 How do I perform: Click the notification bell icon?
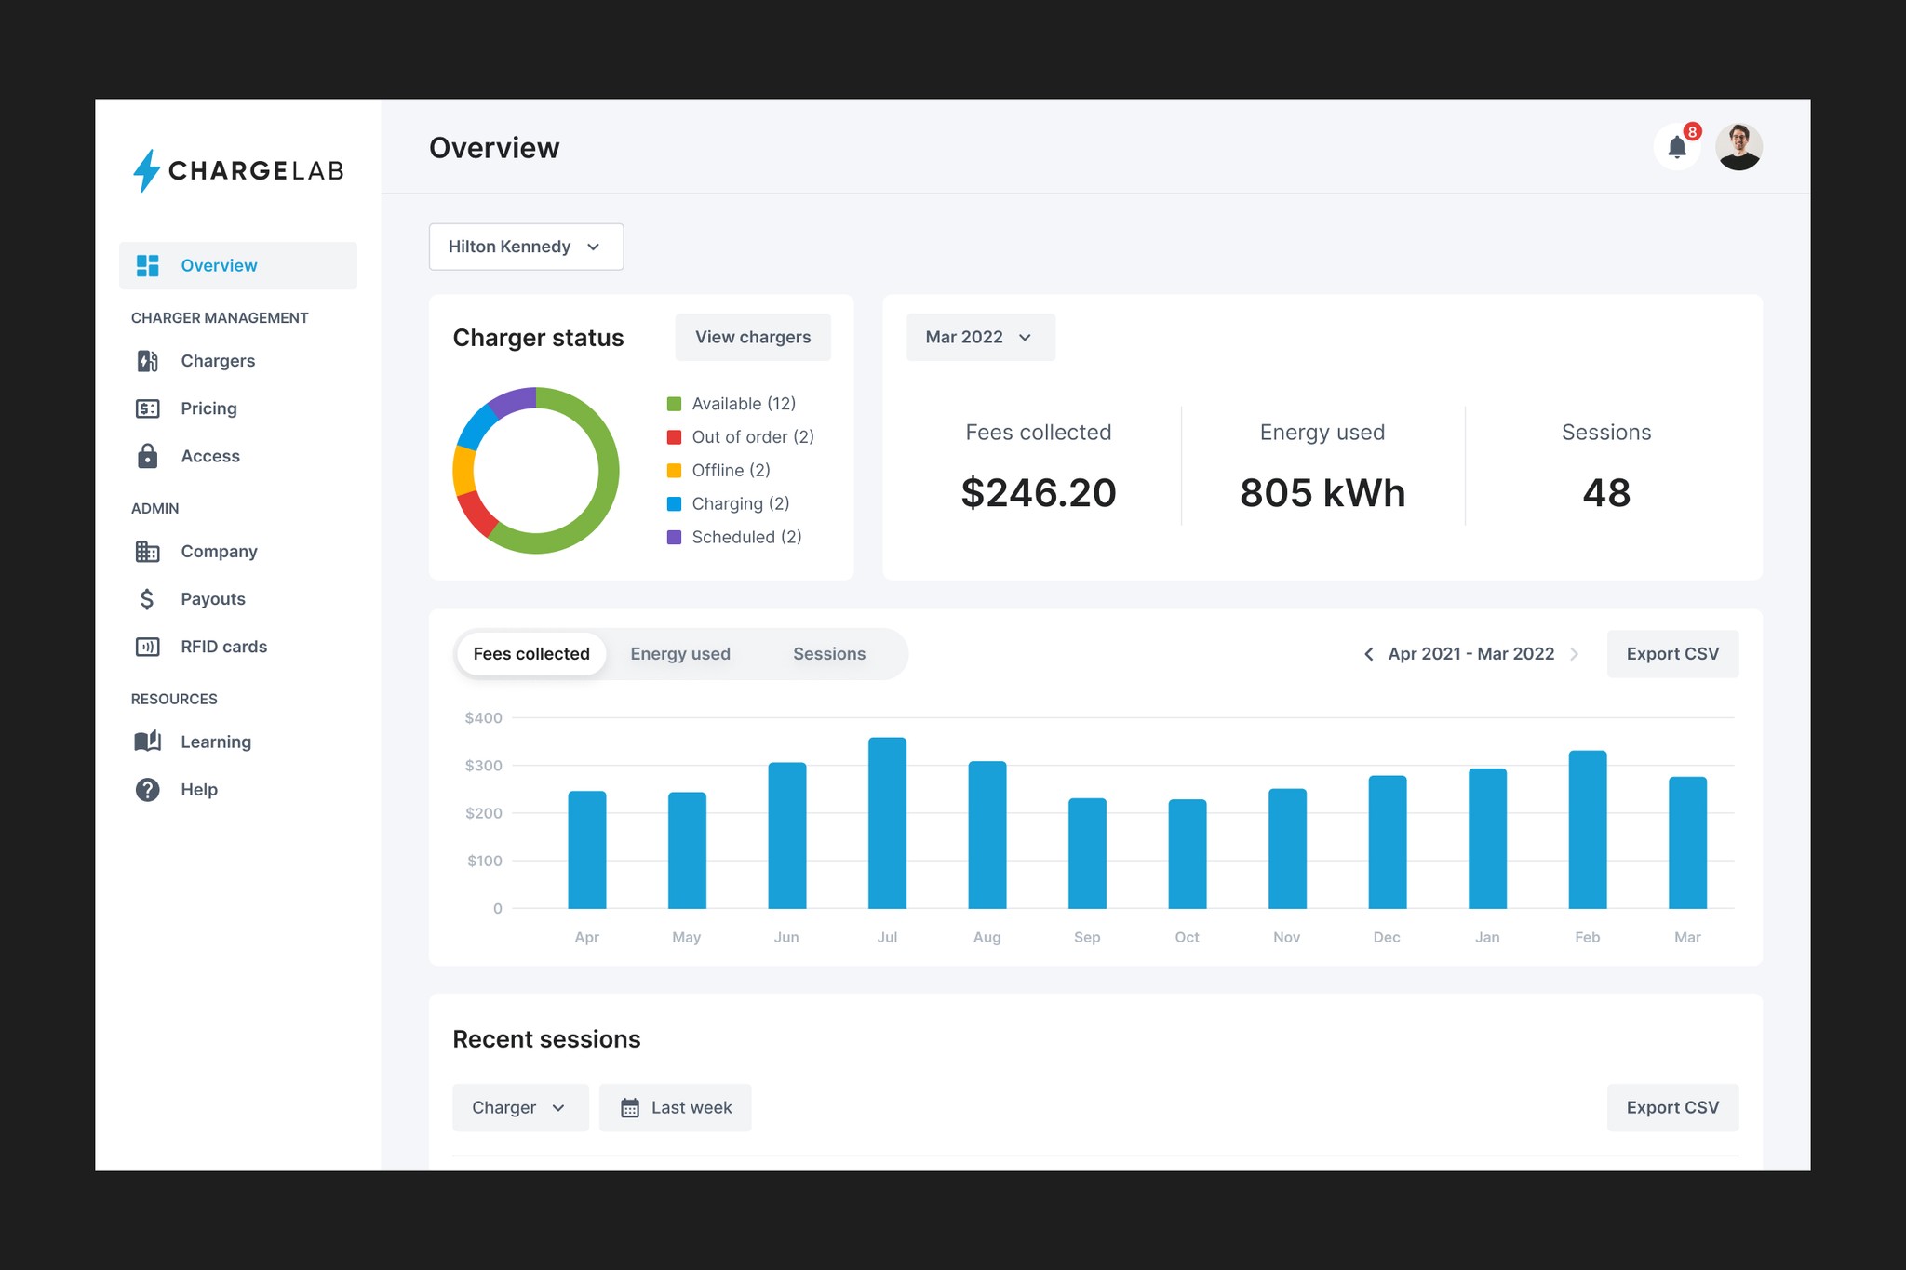click(x=1676, y=147)
